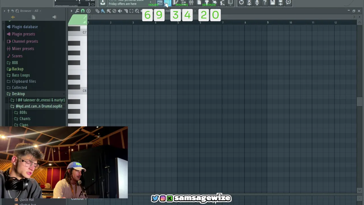Switch to browser All sounds tab
364x205 pixels.
click(x=13, y=17)
